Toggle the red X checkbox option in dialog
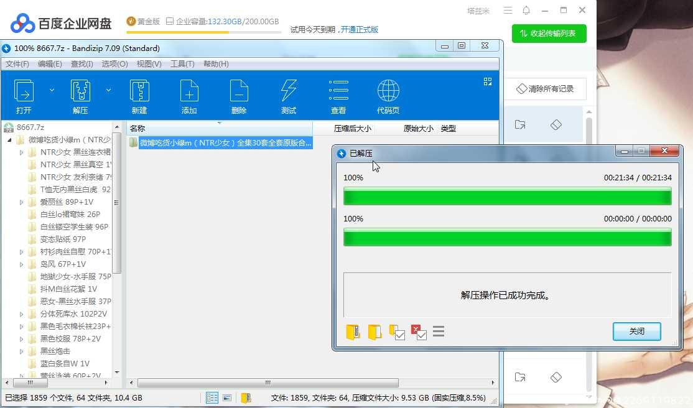 tap(419, 332)
